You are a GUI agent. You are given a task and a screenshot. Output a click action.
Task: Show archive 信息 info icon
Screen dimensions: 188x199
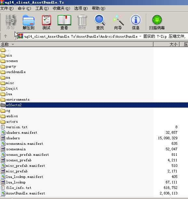(x=136, y=22)
